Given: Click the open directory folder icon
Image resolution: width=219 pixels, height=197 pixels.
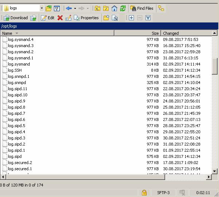Looking at the screenshot, I should 49,8.
